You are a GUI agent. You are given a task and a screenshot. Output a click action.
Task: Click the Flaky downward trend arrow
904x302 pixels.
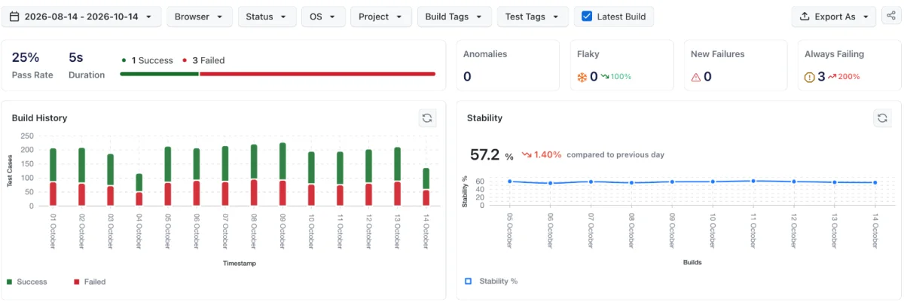(604, 77)
